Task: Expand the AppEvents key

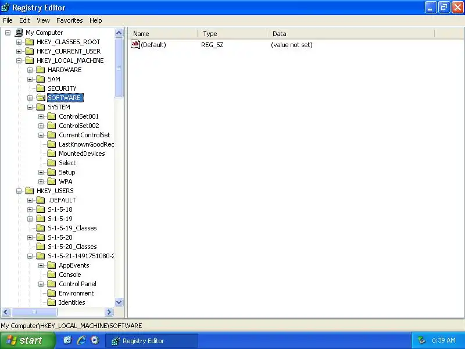Action: (x=41, y=265)
